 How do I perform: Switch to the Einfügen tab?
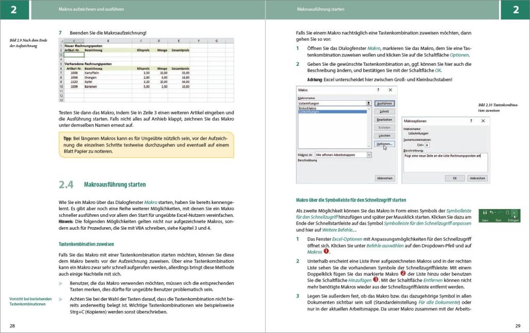pos(513,220)
